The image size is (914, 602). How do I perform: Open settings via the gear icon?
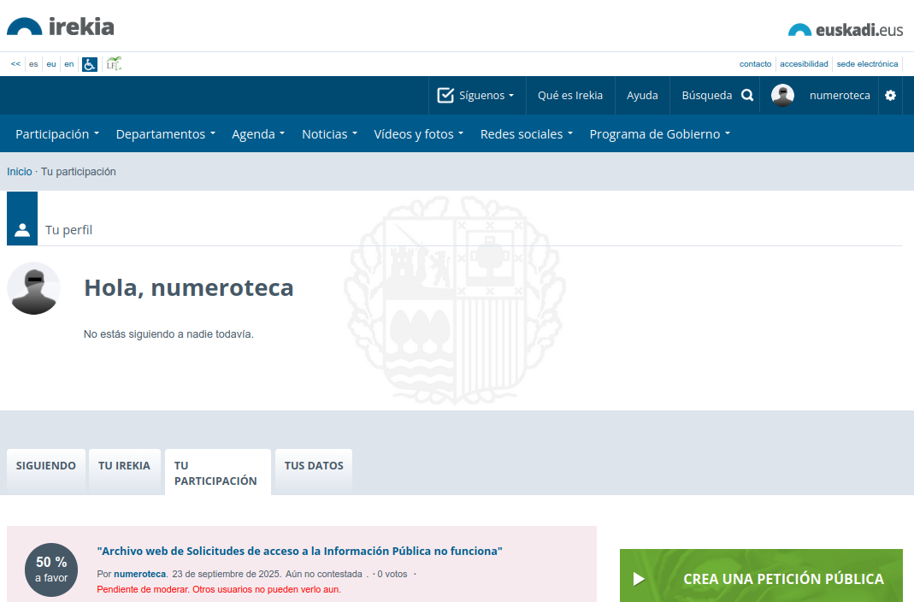(890, 96)
